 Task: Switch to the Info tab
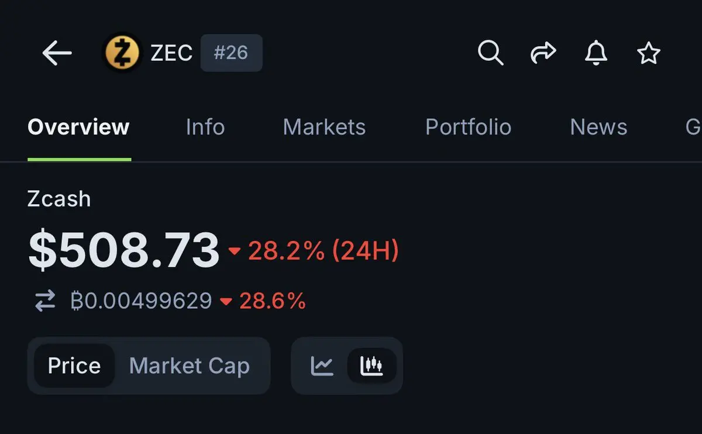coord(205,127)
